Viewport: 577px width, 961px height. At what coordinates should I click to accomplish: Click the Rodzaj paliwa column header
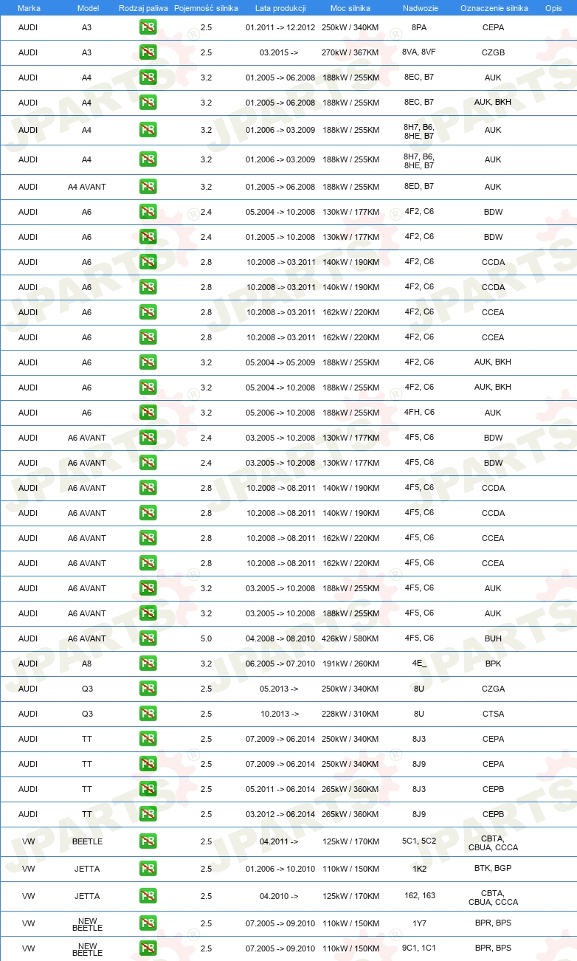coord(143,7)
